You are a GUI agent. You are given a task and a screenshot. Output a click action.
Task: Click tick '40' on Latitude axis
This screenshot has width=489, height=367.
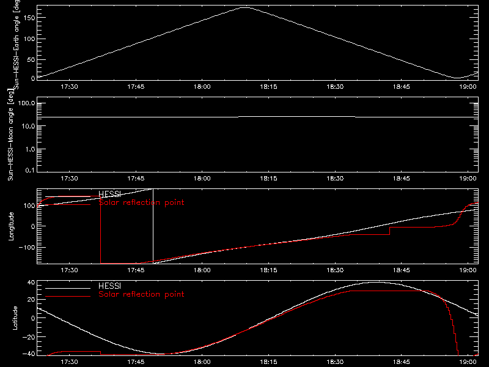pos(32,283)
